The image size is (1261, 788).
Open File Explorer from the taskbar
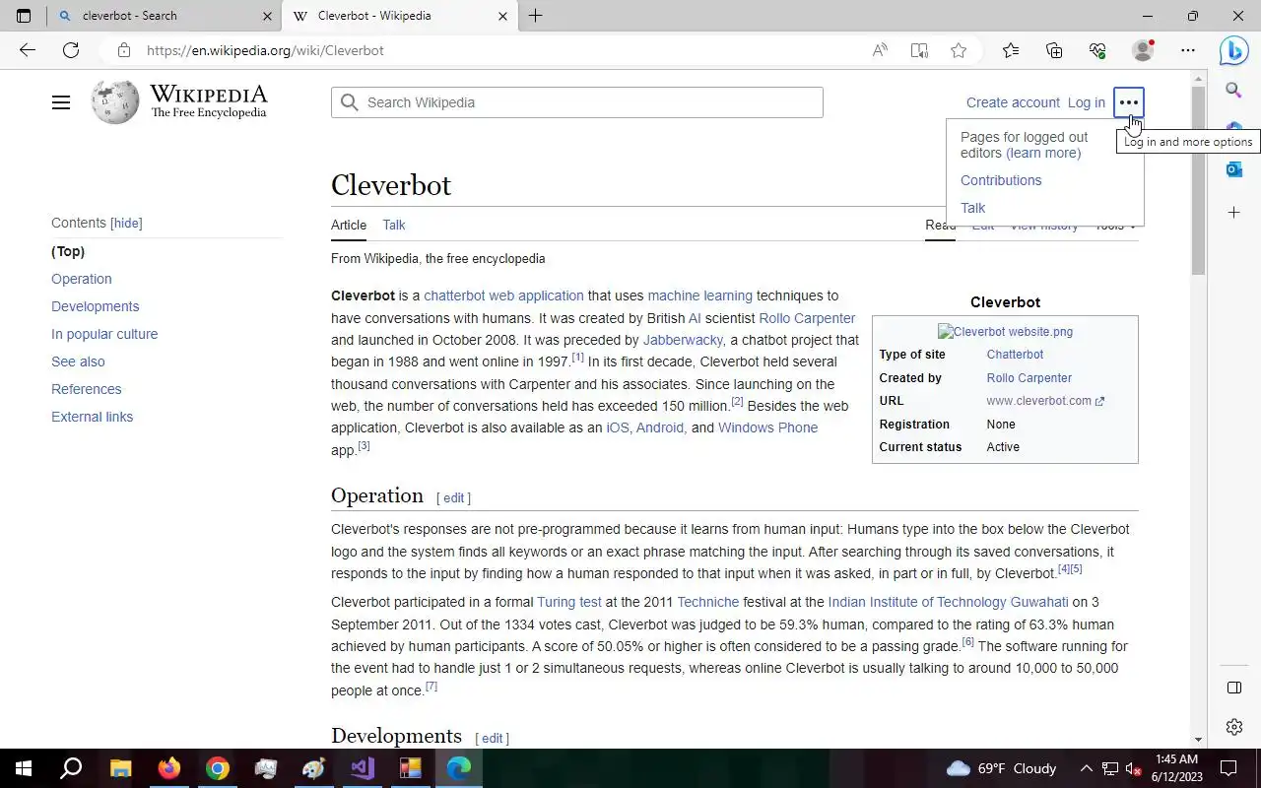120,768
